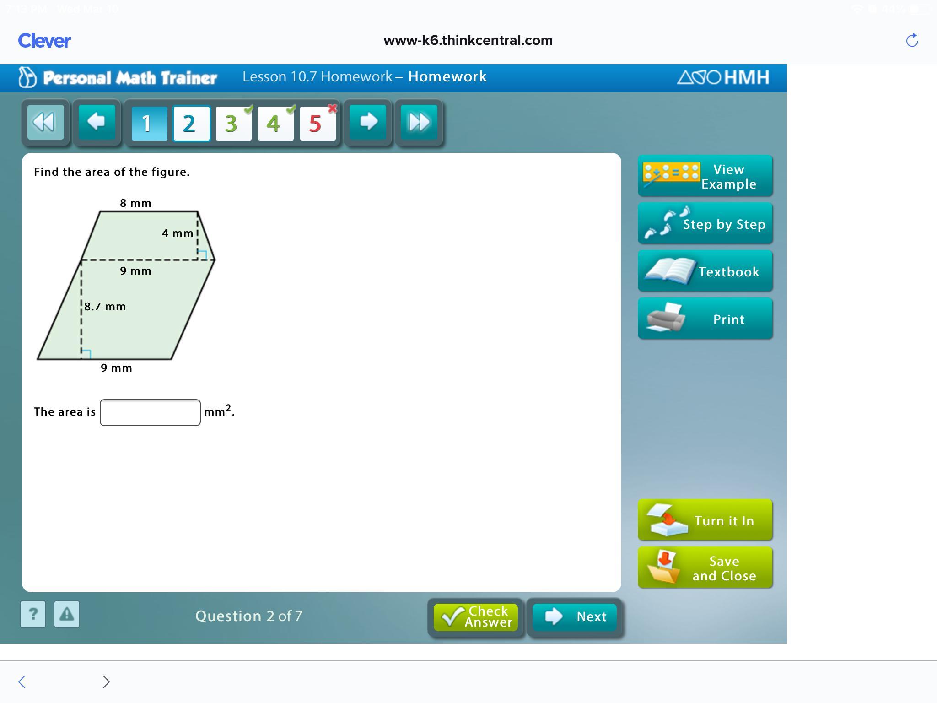Go to previous question arrow
The height and width of the screenshot is (703, 937).
pyautogui.click(x=97, y=122)
